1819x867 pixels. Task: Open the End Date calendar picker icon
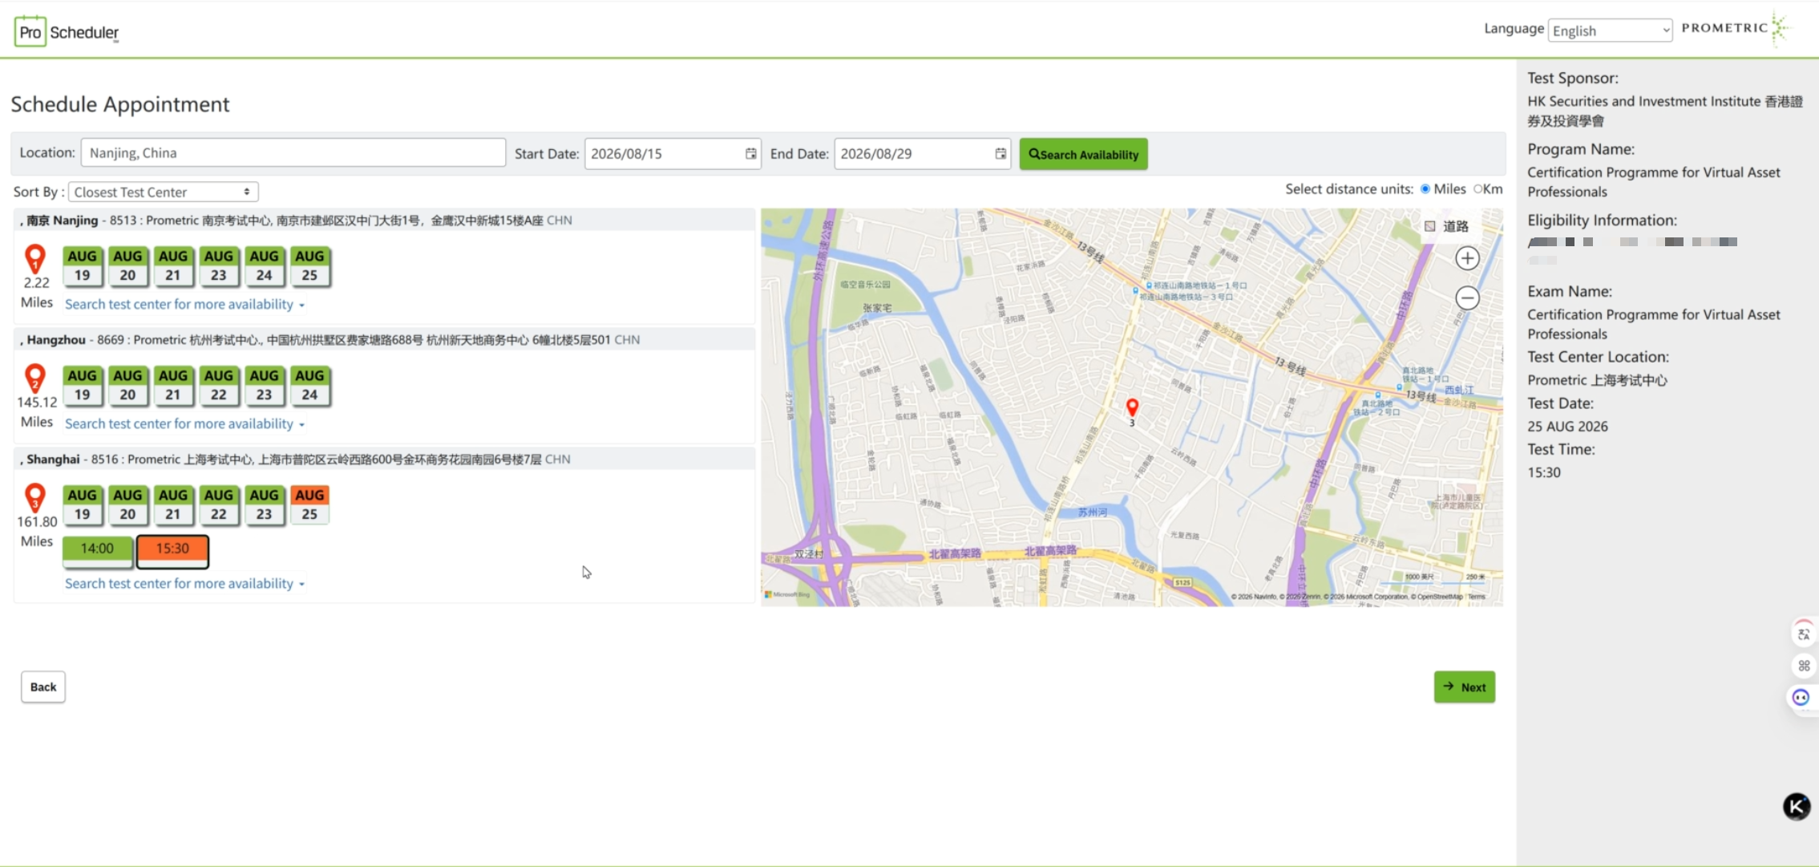tap(1000, 153)
